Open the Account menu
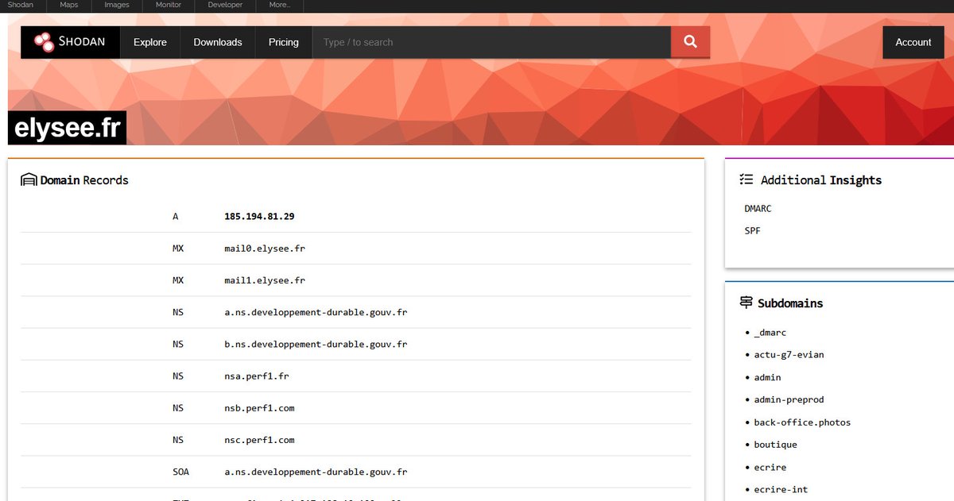Screen dimensions: 954x501 coord(913,42)
